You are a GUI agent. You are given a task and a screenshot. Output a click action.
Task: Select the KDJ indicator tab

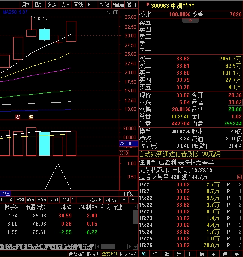[x=54, y=200]
